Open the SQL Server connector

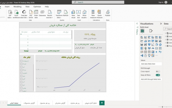[31, 14]
